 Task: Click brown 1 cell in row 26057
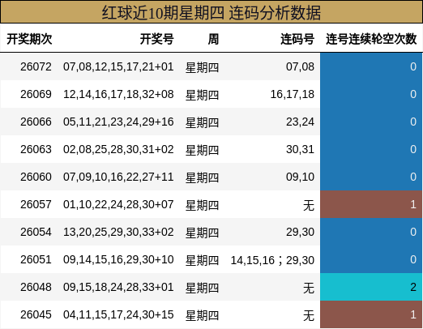point(371,204)
